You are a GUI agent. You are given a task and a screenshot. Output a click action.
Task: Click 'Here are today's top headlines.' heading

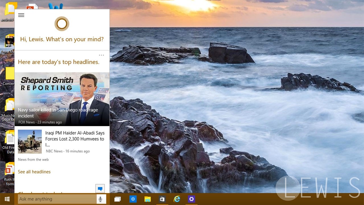59,62
